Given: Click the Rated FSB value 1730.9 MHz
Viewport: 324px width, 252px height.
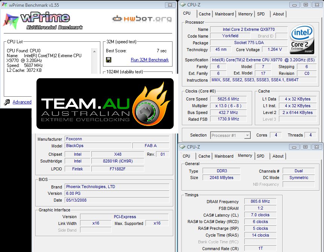Looking at the screenshot, I should 228,119.
